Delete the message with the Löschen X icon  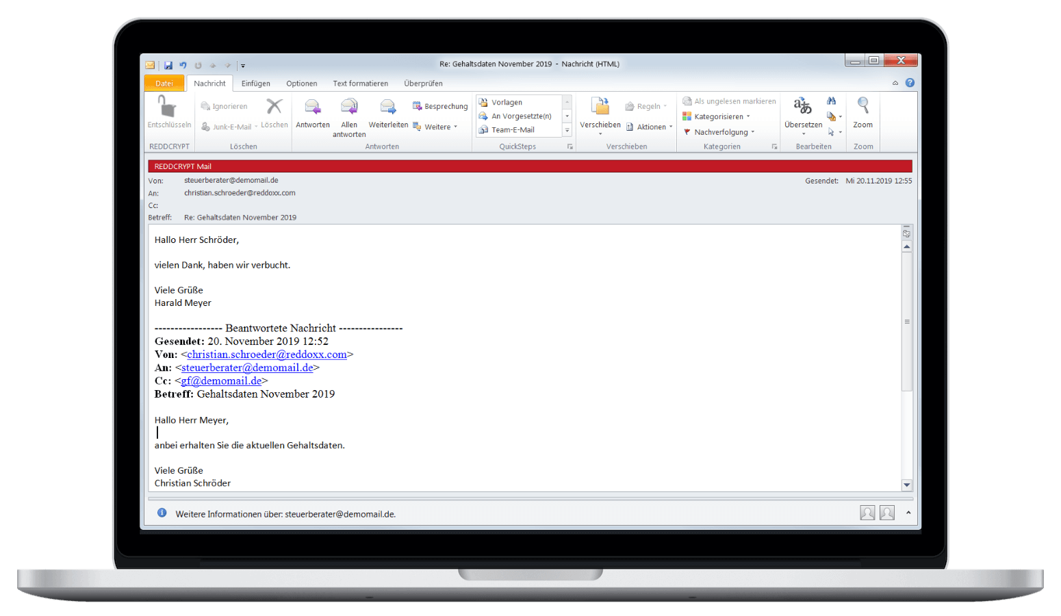tap(274, 106)
